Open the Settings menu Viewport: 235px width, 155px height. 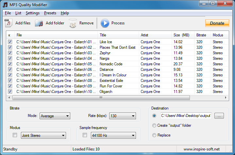pos(33,13)
